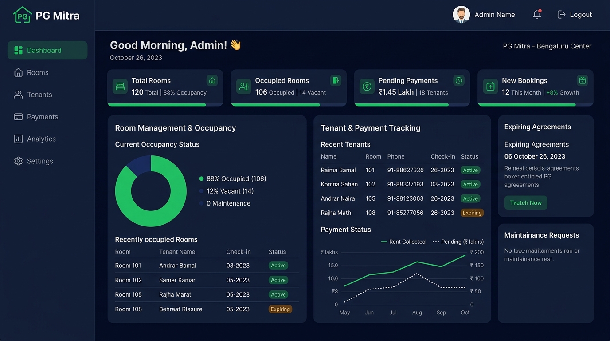Click the green button under Expiring Agreements
The width and height of the screenshot is (610, 341).
pyautogui.click(x=526, y=203)
